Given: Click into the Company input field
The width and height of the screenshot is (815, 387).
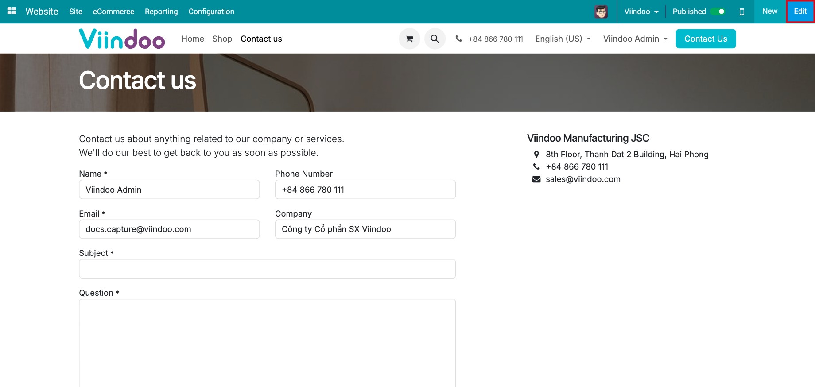Looking at the screenshot, I should coord(365,229).
